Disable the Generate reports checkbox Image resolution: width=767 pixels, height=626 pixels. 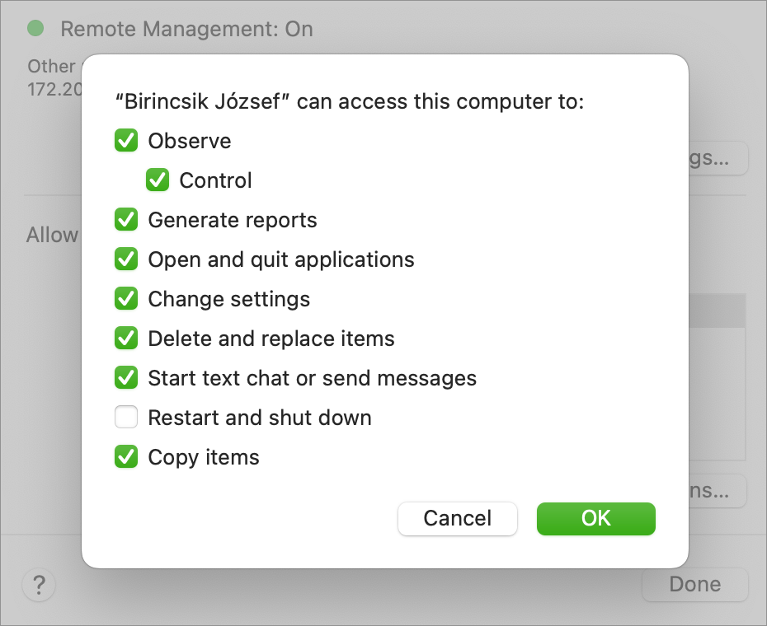pyautogui.click(x=126, y=220)
